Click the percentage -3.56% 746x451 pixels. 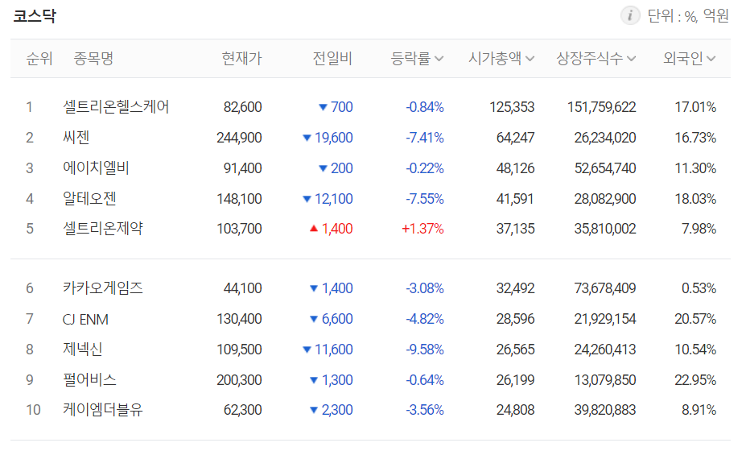pyautogui.click(x=425, y=410)
